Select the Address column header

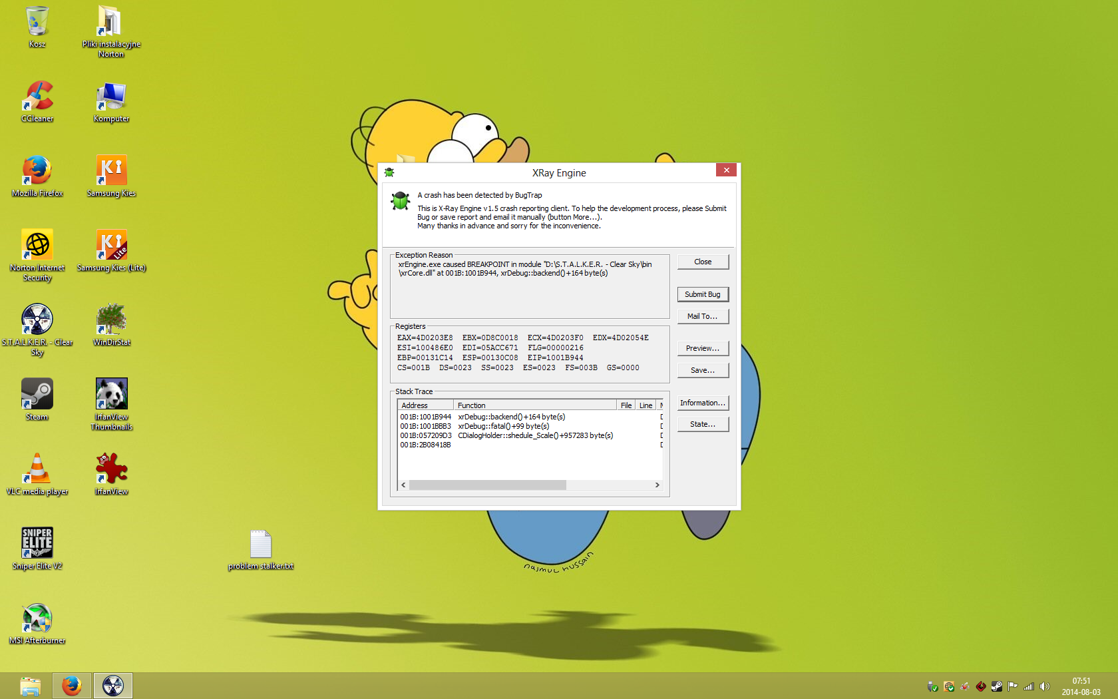pyautogui.click(x=425, y=405)
